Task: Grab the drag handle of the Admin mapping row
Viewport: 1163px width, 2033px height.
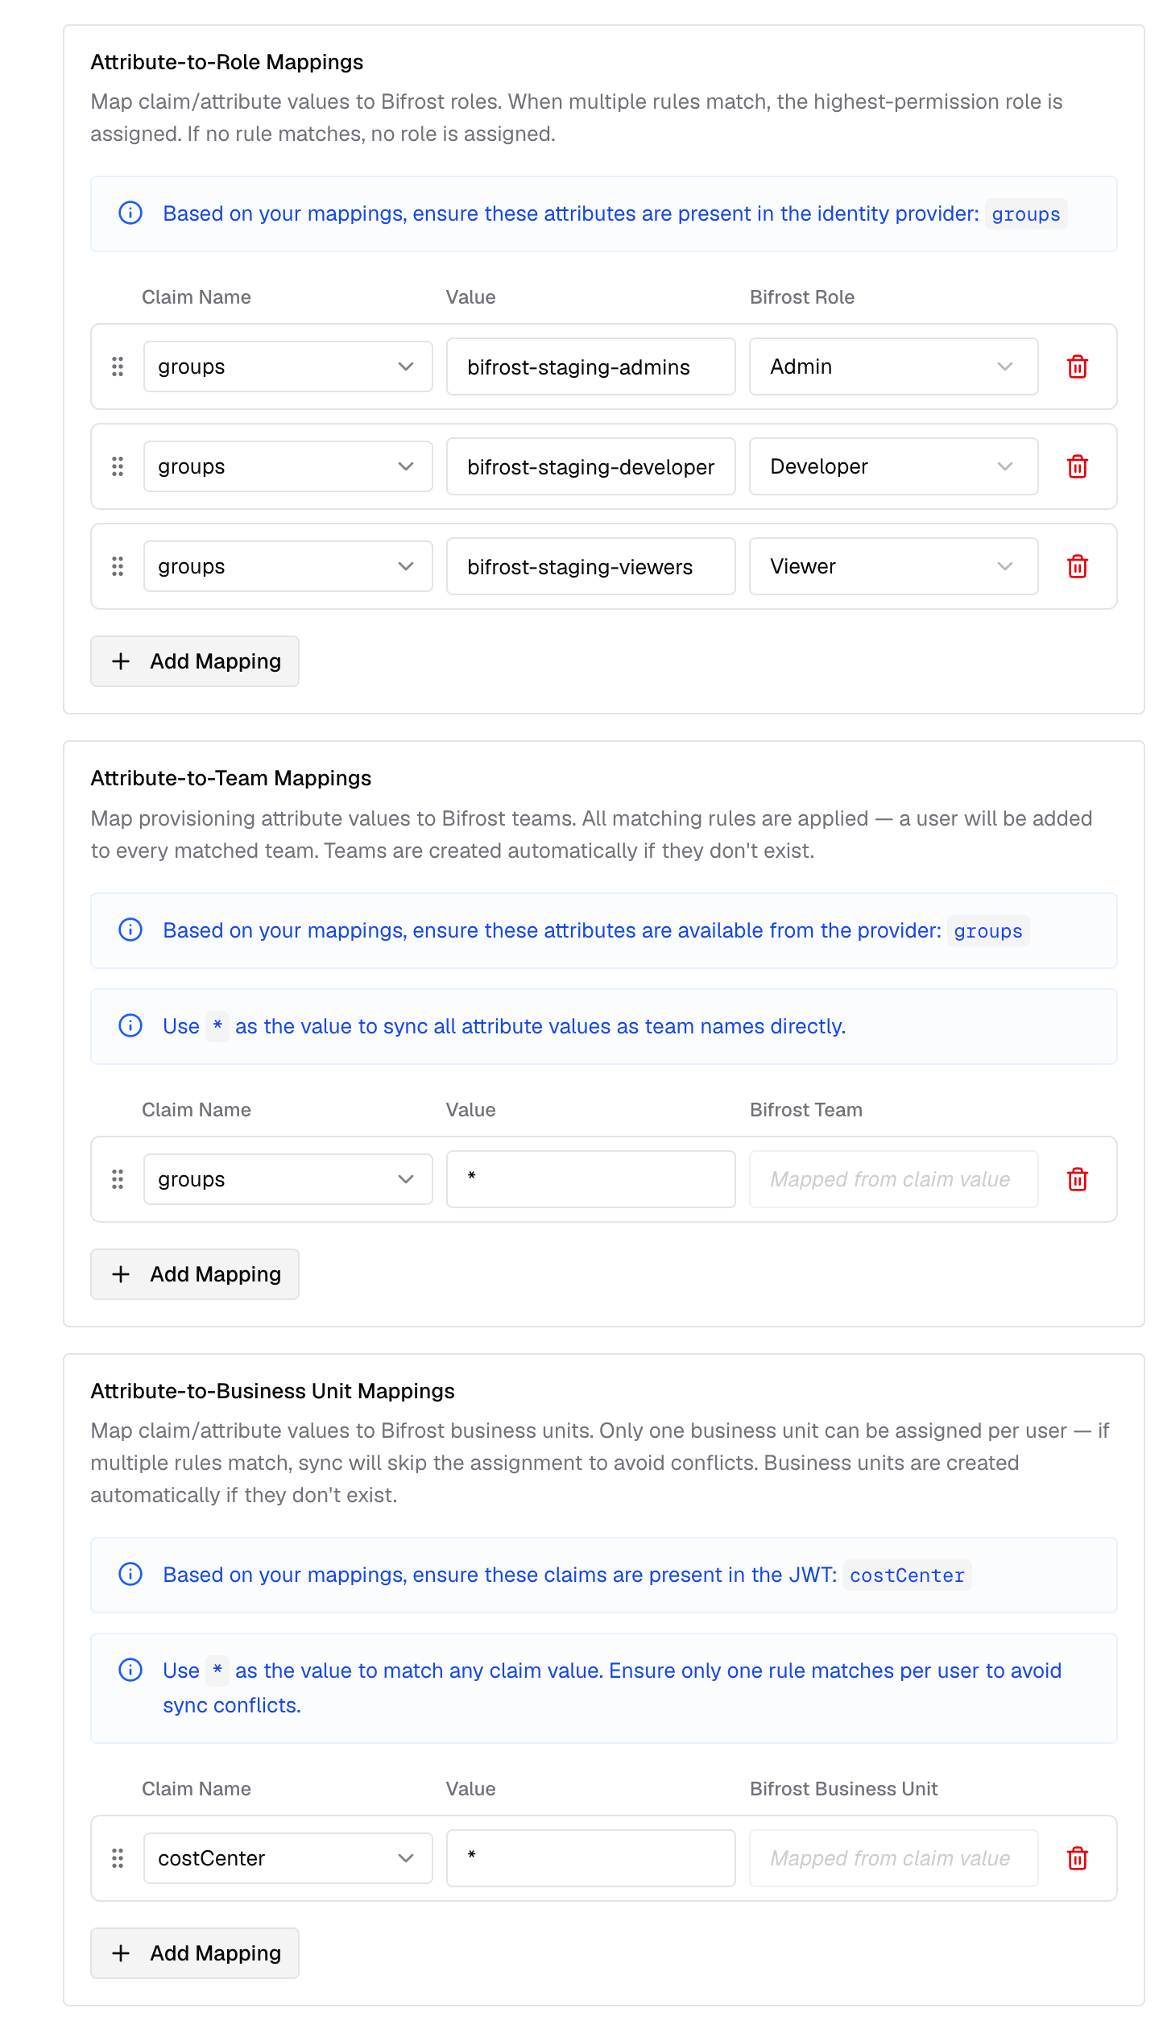Action: click(118, 367)
